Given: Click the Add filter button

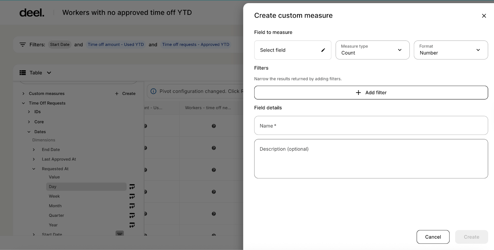Looking at the screenshot, I should pos(371,93).
